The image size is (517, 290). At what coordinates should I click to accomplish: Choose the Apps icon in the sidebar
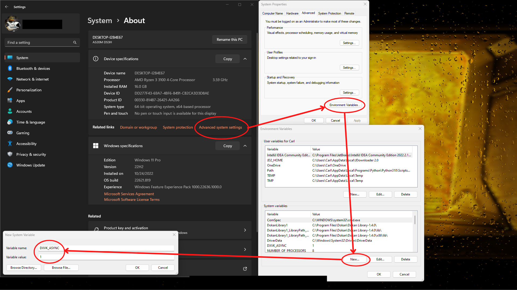10,101
